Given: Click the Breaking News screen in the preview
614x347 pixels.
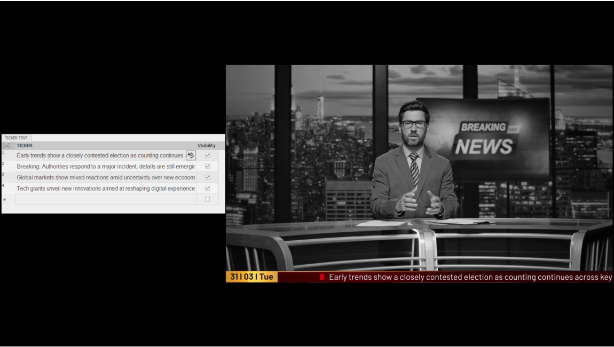Looking at the screenshot, I should [x=484, y=138].
